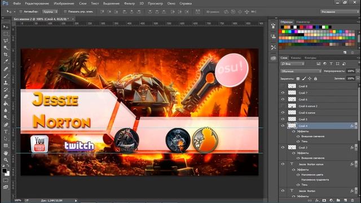Add a layer mask from Layers panel footer
This screenshot has width=361, height=203.
[324, 201]
